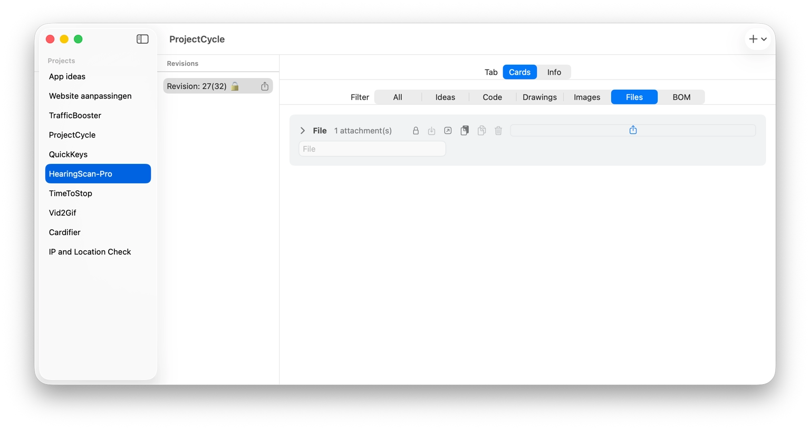Share the File card attachment
This screenshot has width=810, height=430.
(x=632, y=130)
